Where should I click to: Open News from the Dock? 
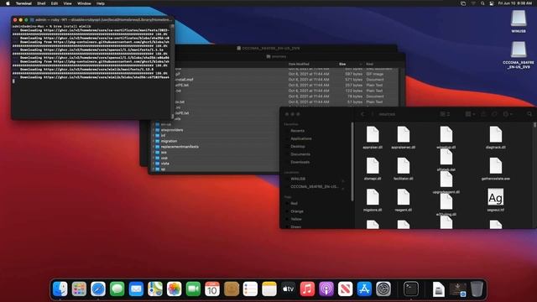tap(345, 289)
